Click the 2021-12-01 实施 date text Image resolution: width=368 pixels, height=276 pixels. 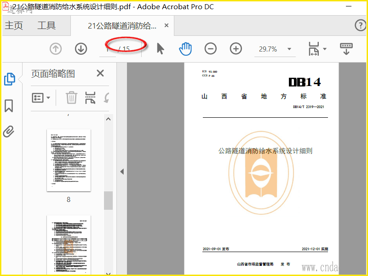coord(315,249)
